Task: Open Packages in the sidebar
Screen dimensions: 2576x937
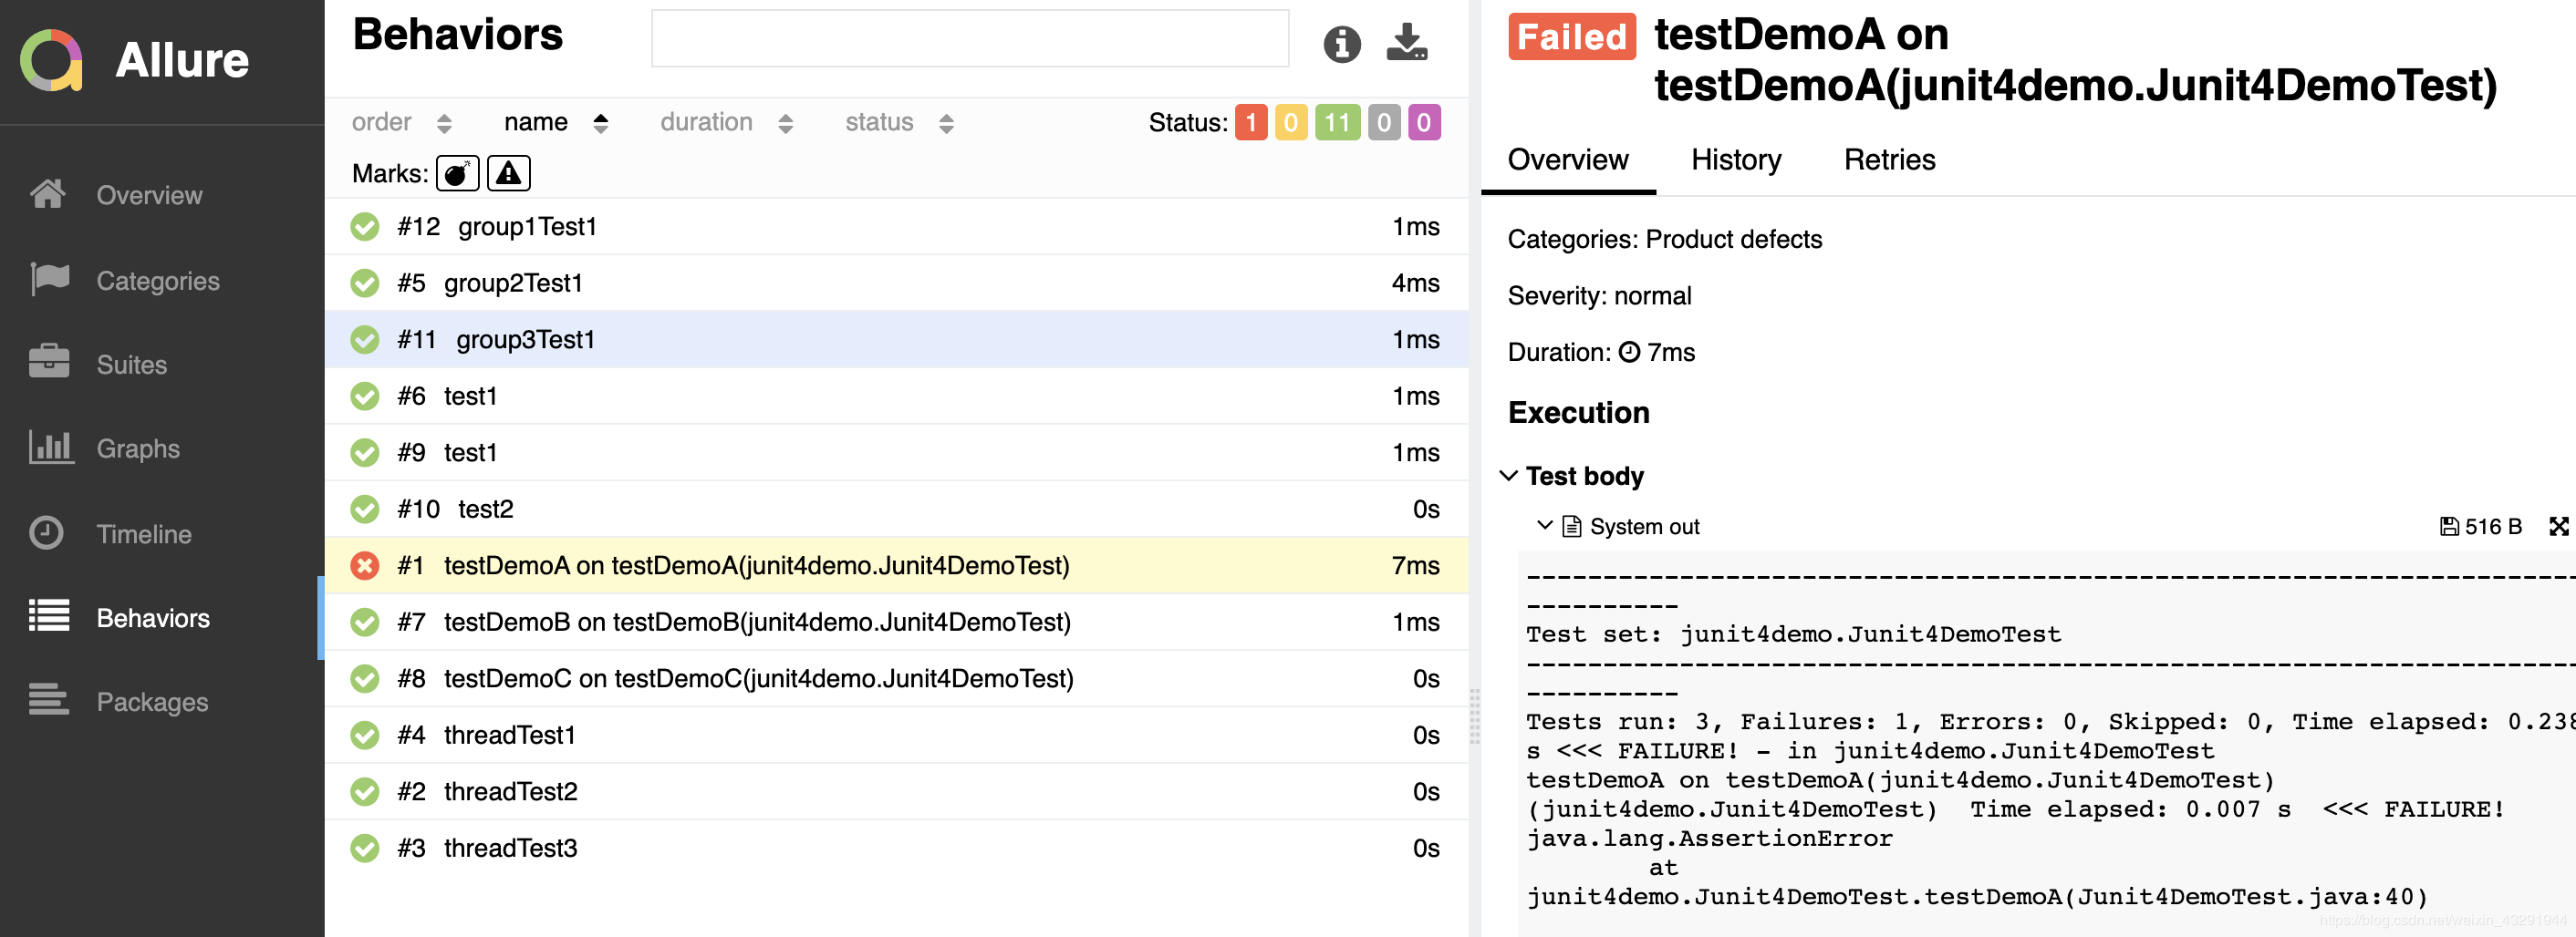Action: click(x=152, y=701)
